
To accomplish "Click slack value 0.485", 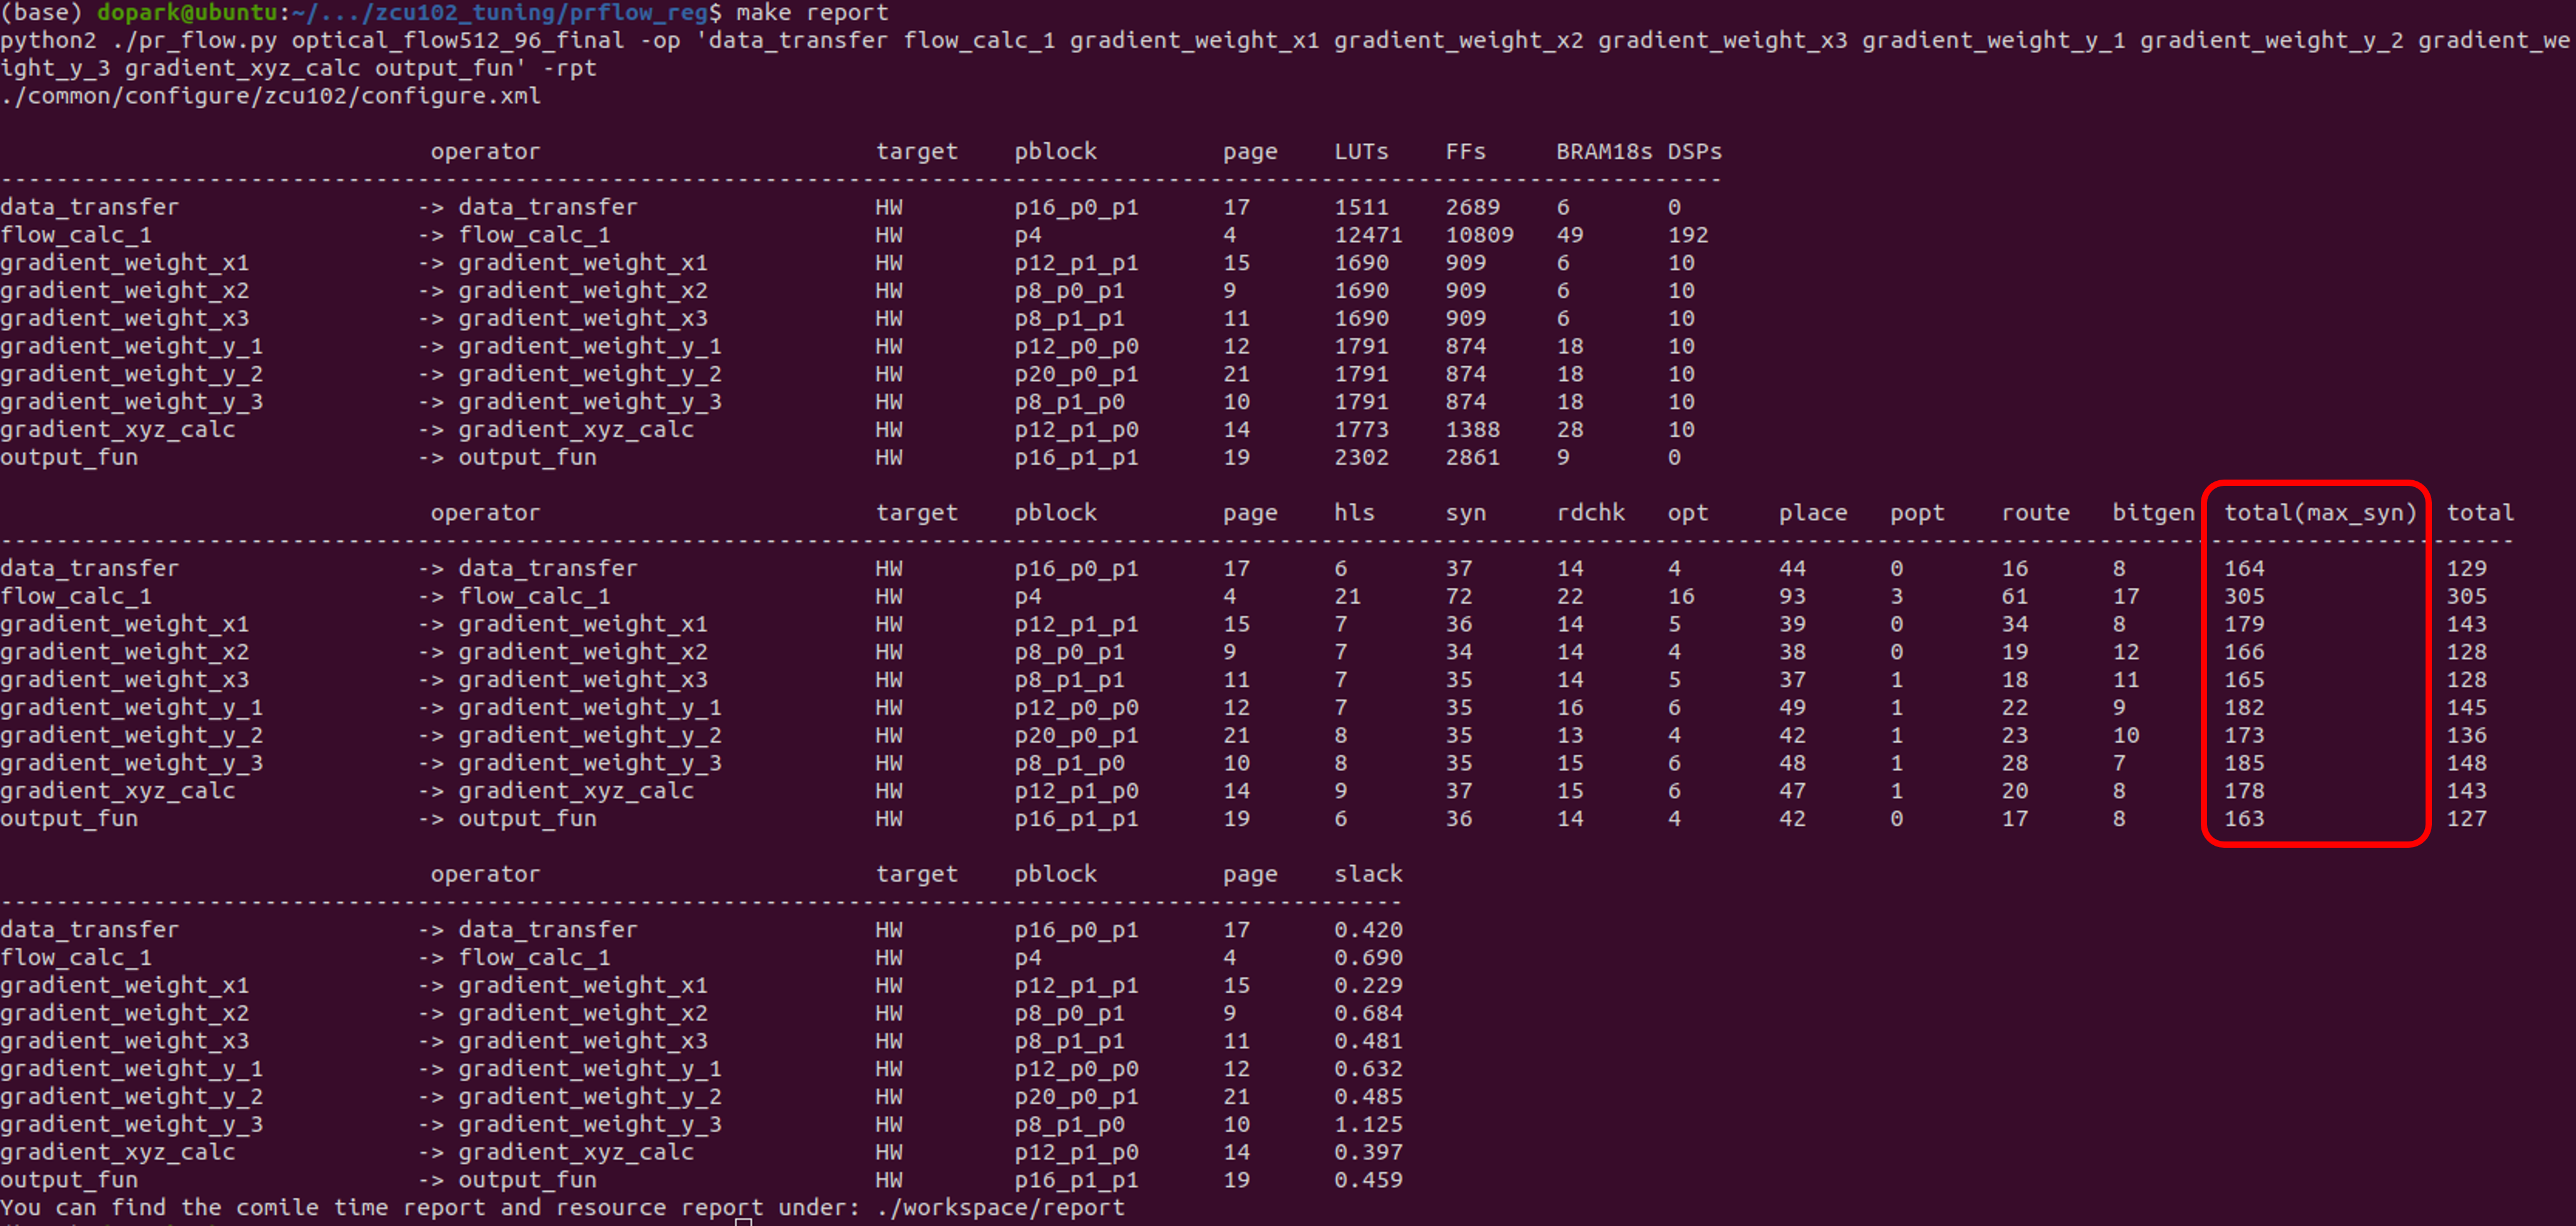I will point(1368,1096).
